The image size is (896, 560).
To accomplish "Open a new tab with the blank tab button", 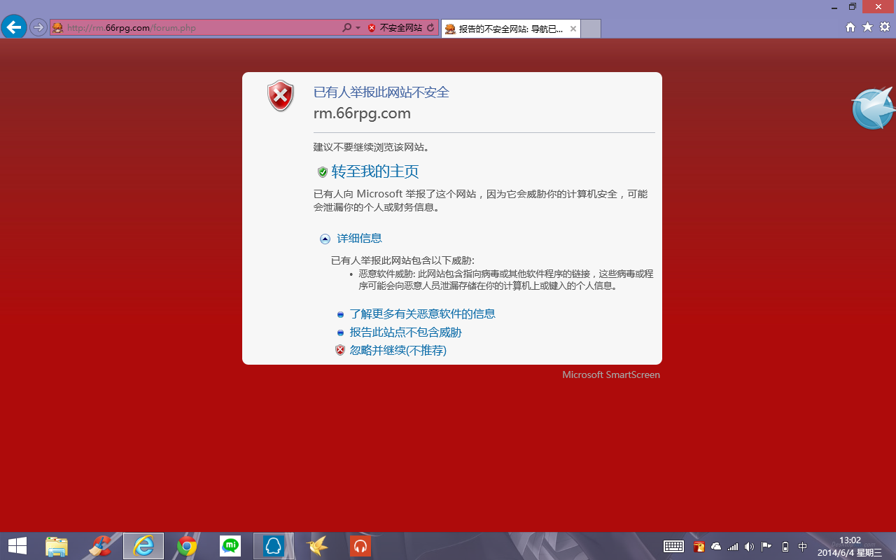I will [591, 29].
